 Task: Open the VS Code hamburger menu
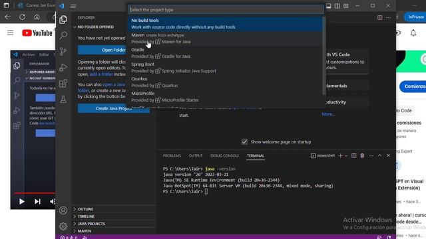coord(73,6)
